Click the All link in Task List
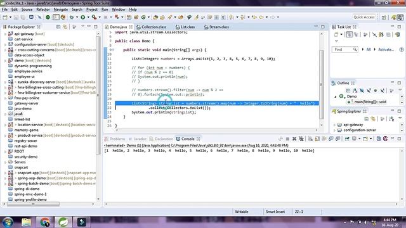This screenshot has height=228, width=406. click(369, 49)
